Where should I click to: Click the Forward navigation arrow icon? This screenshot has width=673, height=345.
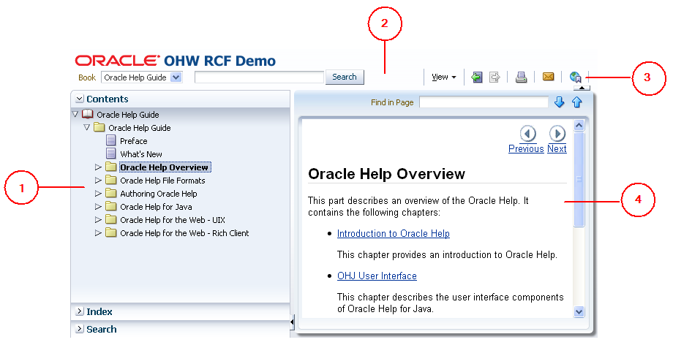pos(495,77)
